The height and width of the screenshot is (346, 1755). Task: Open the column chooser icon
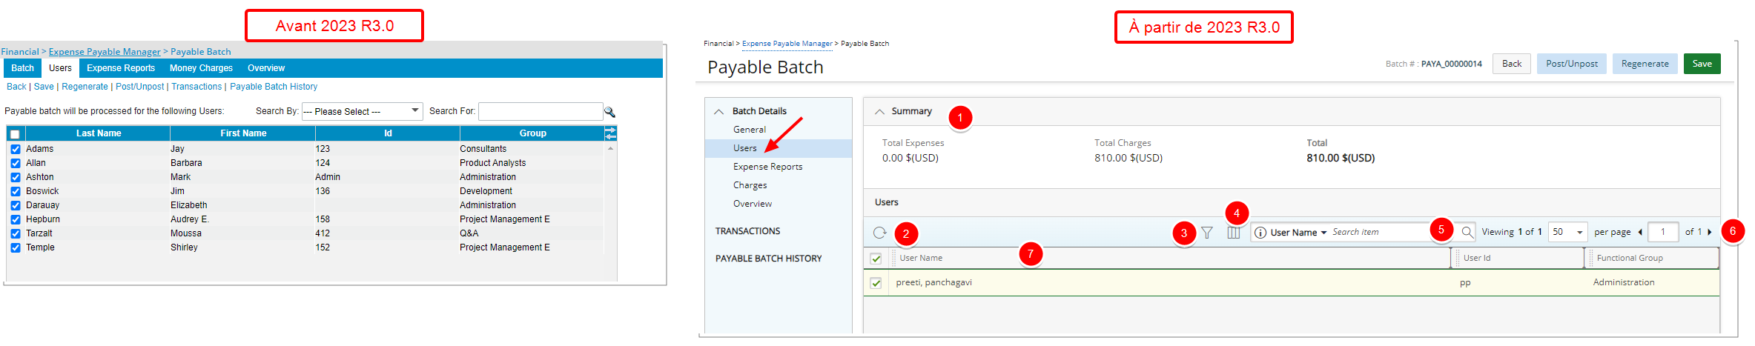[1234, 233]
